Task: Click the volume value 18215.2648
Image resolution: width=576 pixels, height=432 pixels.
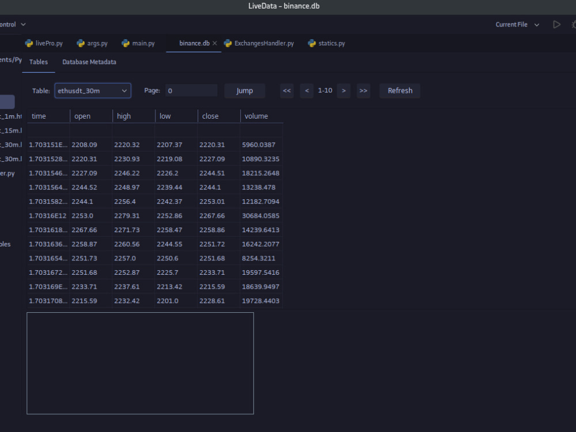Action: pos(261,173)
